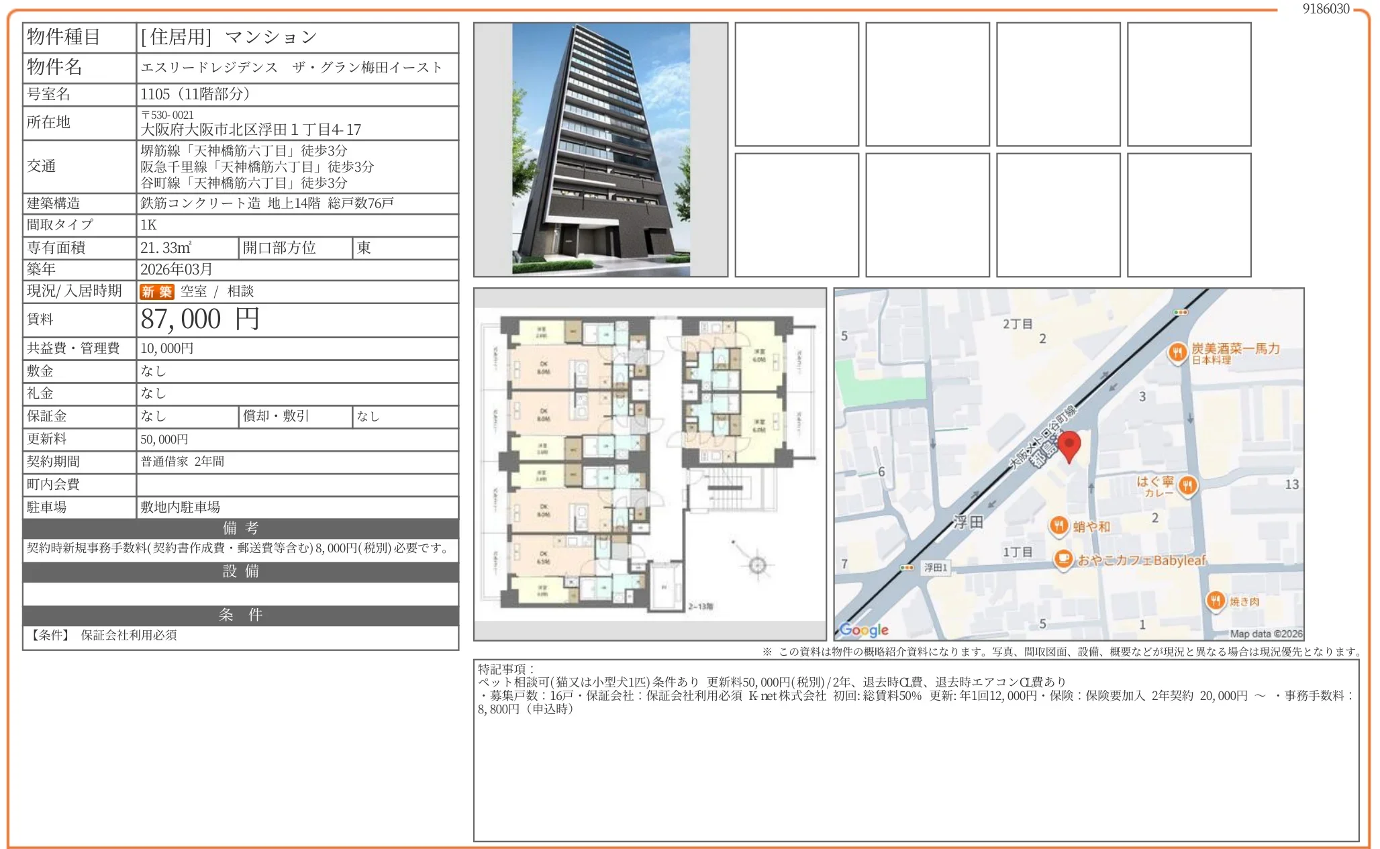Click the orange 新築 badge

pyautogui.click(x=156, y=292)
